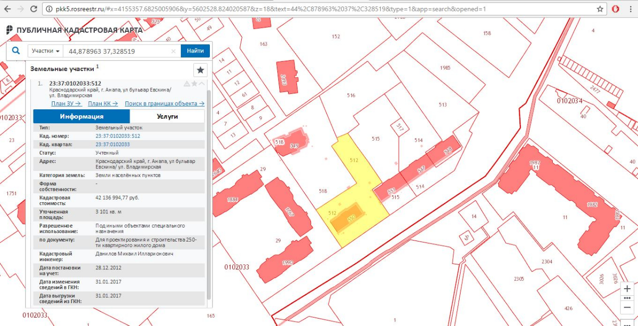Image resolution: width=638 pixels, height=326 pixels.
Task: Toggle the small favorite star on result 512
Action: [194, 83]
